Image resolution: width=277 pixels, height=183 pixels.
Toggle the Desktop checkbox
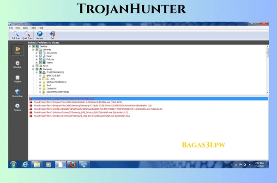click(x=34, y=47)
